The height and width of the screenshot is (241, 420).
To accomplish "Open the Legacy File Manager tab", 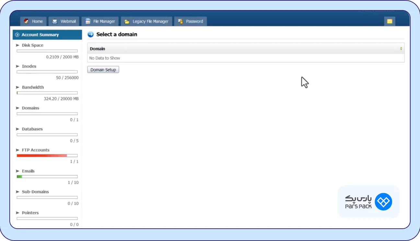I will tap(146, 21).
